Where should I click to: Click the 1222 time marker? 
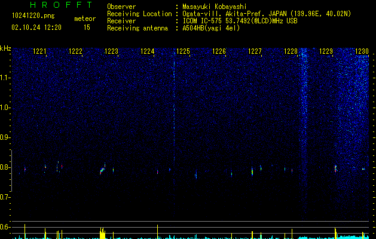[x=75, y=51]
